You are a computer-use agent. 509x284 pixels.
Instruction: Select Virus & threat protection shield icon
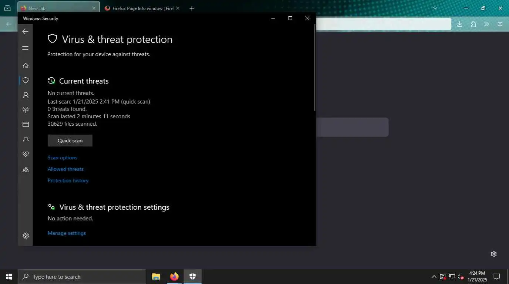pyautogui.click(x=26, y=80)
